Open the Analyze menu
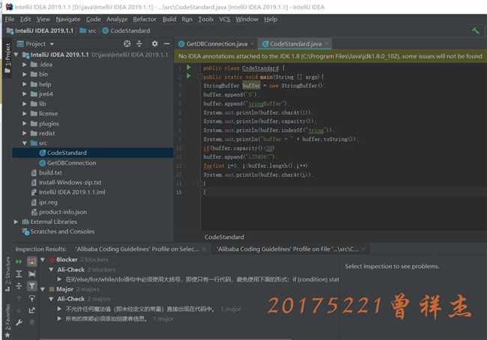Viewport: 487px width, 340px height. (117, 19)
